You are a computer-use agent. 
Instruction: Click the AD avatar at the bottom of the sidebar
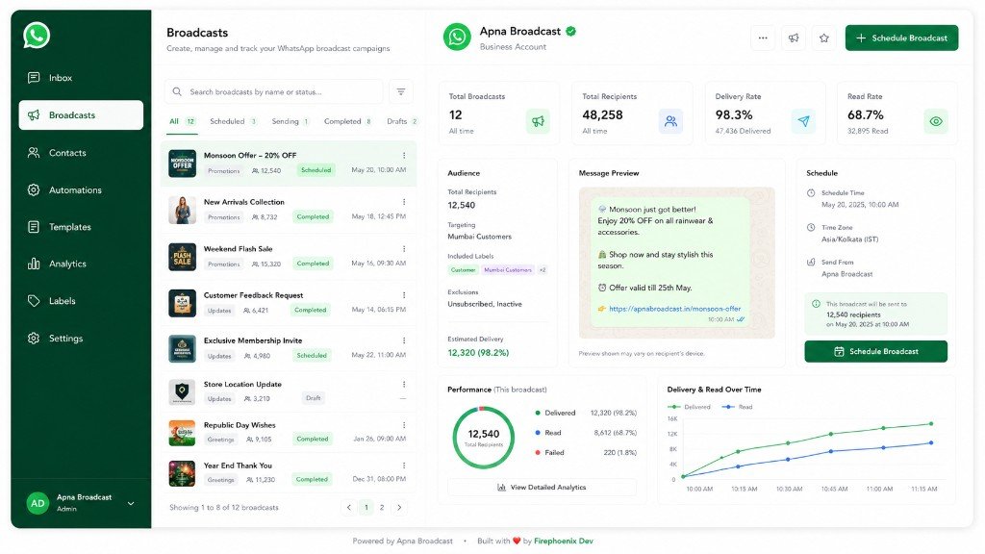[x=38, y=503]
